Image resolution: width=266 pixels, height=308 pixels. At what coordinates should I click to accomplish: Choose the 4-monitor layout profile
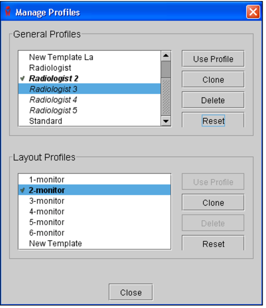(x=47, y=212)
